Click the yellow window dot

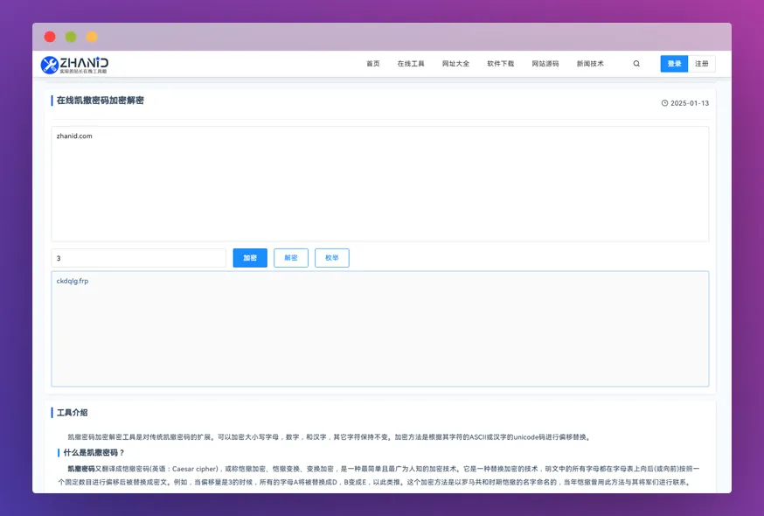[x=92, y=37]
